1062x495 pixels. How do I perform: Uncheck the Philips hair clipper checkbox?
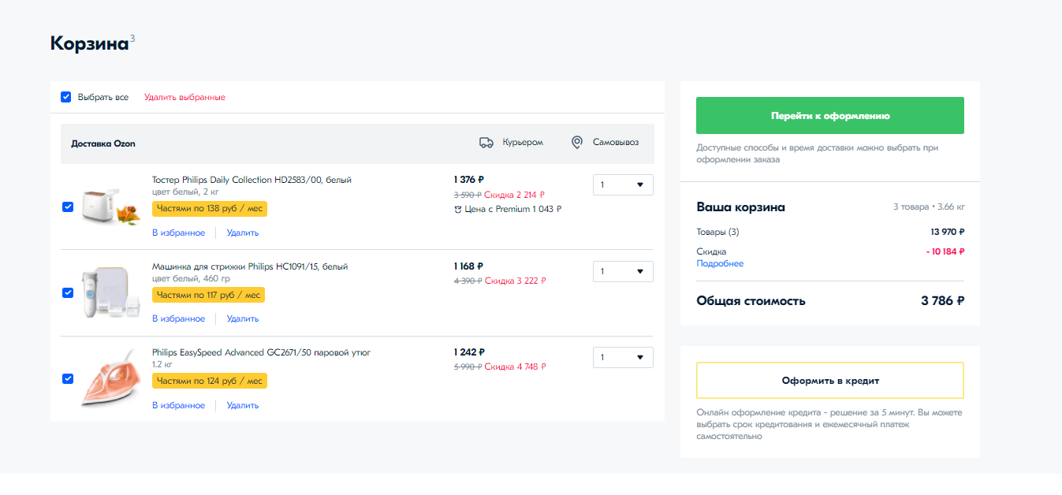[x=68, y=292]
